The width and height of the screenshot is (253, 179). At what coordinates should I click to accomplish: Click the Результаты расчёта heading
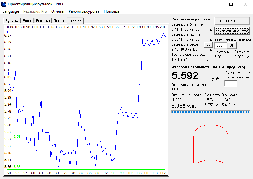191,19
